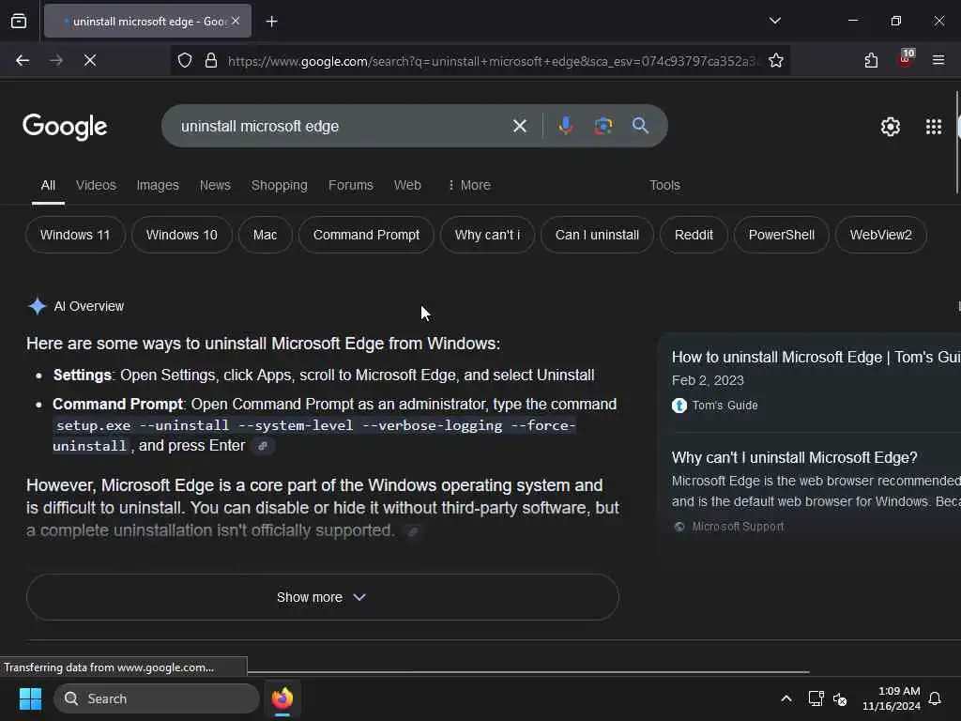Open Google apps grid

click(x=934, y=127)
